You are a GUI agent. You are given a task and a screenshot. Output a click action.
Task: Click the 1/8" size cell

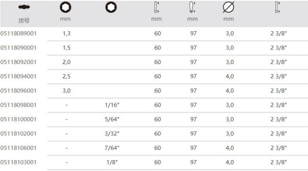[112, 162]
